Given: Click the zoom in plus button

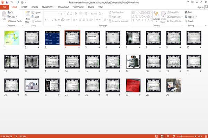Looking at the screenshot, I should tap(196, 136).
